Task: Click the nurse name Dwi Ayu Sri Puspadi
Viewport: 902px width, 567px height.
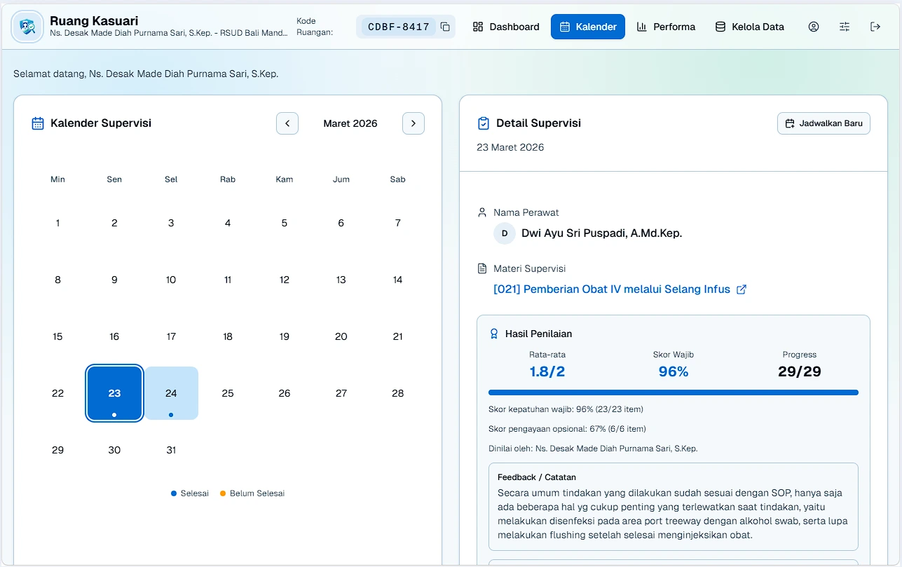Action: click(602, 233)
